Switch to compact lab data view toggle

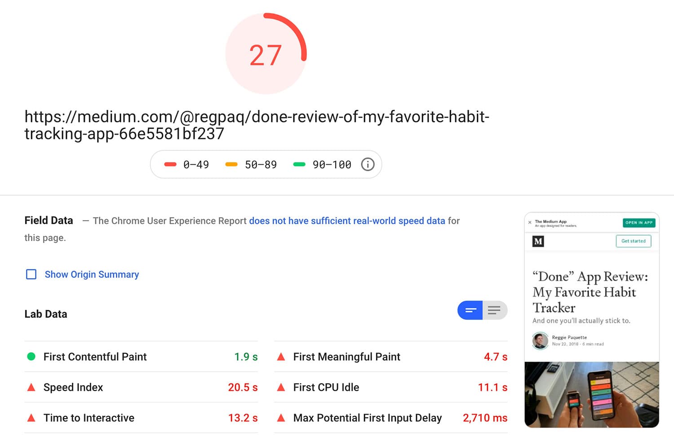tap(470, 310)
